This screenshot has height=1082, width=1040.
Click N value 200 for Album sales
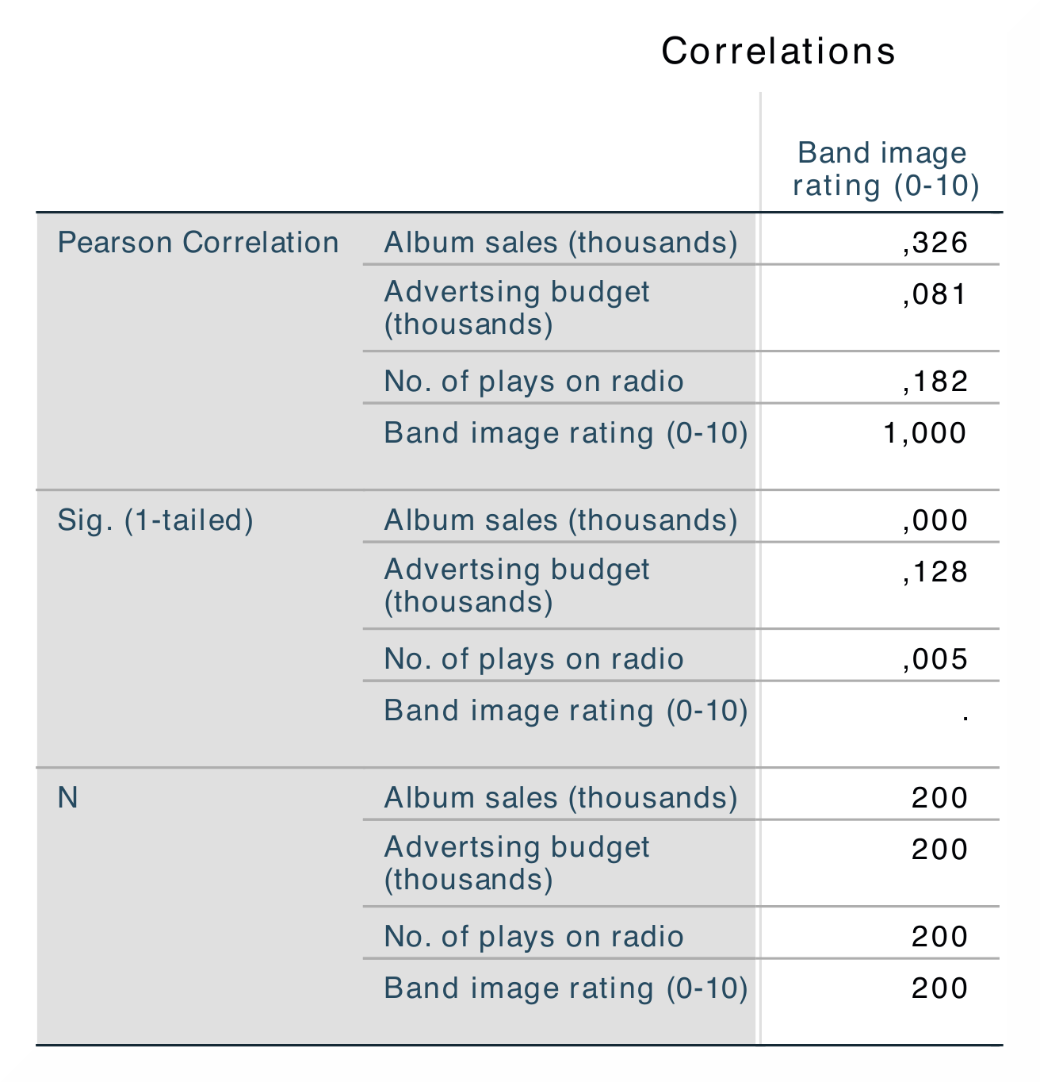tap(940, 798)
